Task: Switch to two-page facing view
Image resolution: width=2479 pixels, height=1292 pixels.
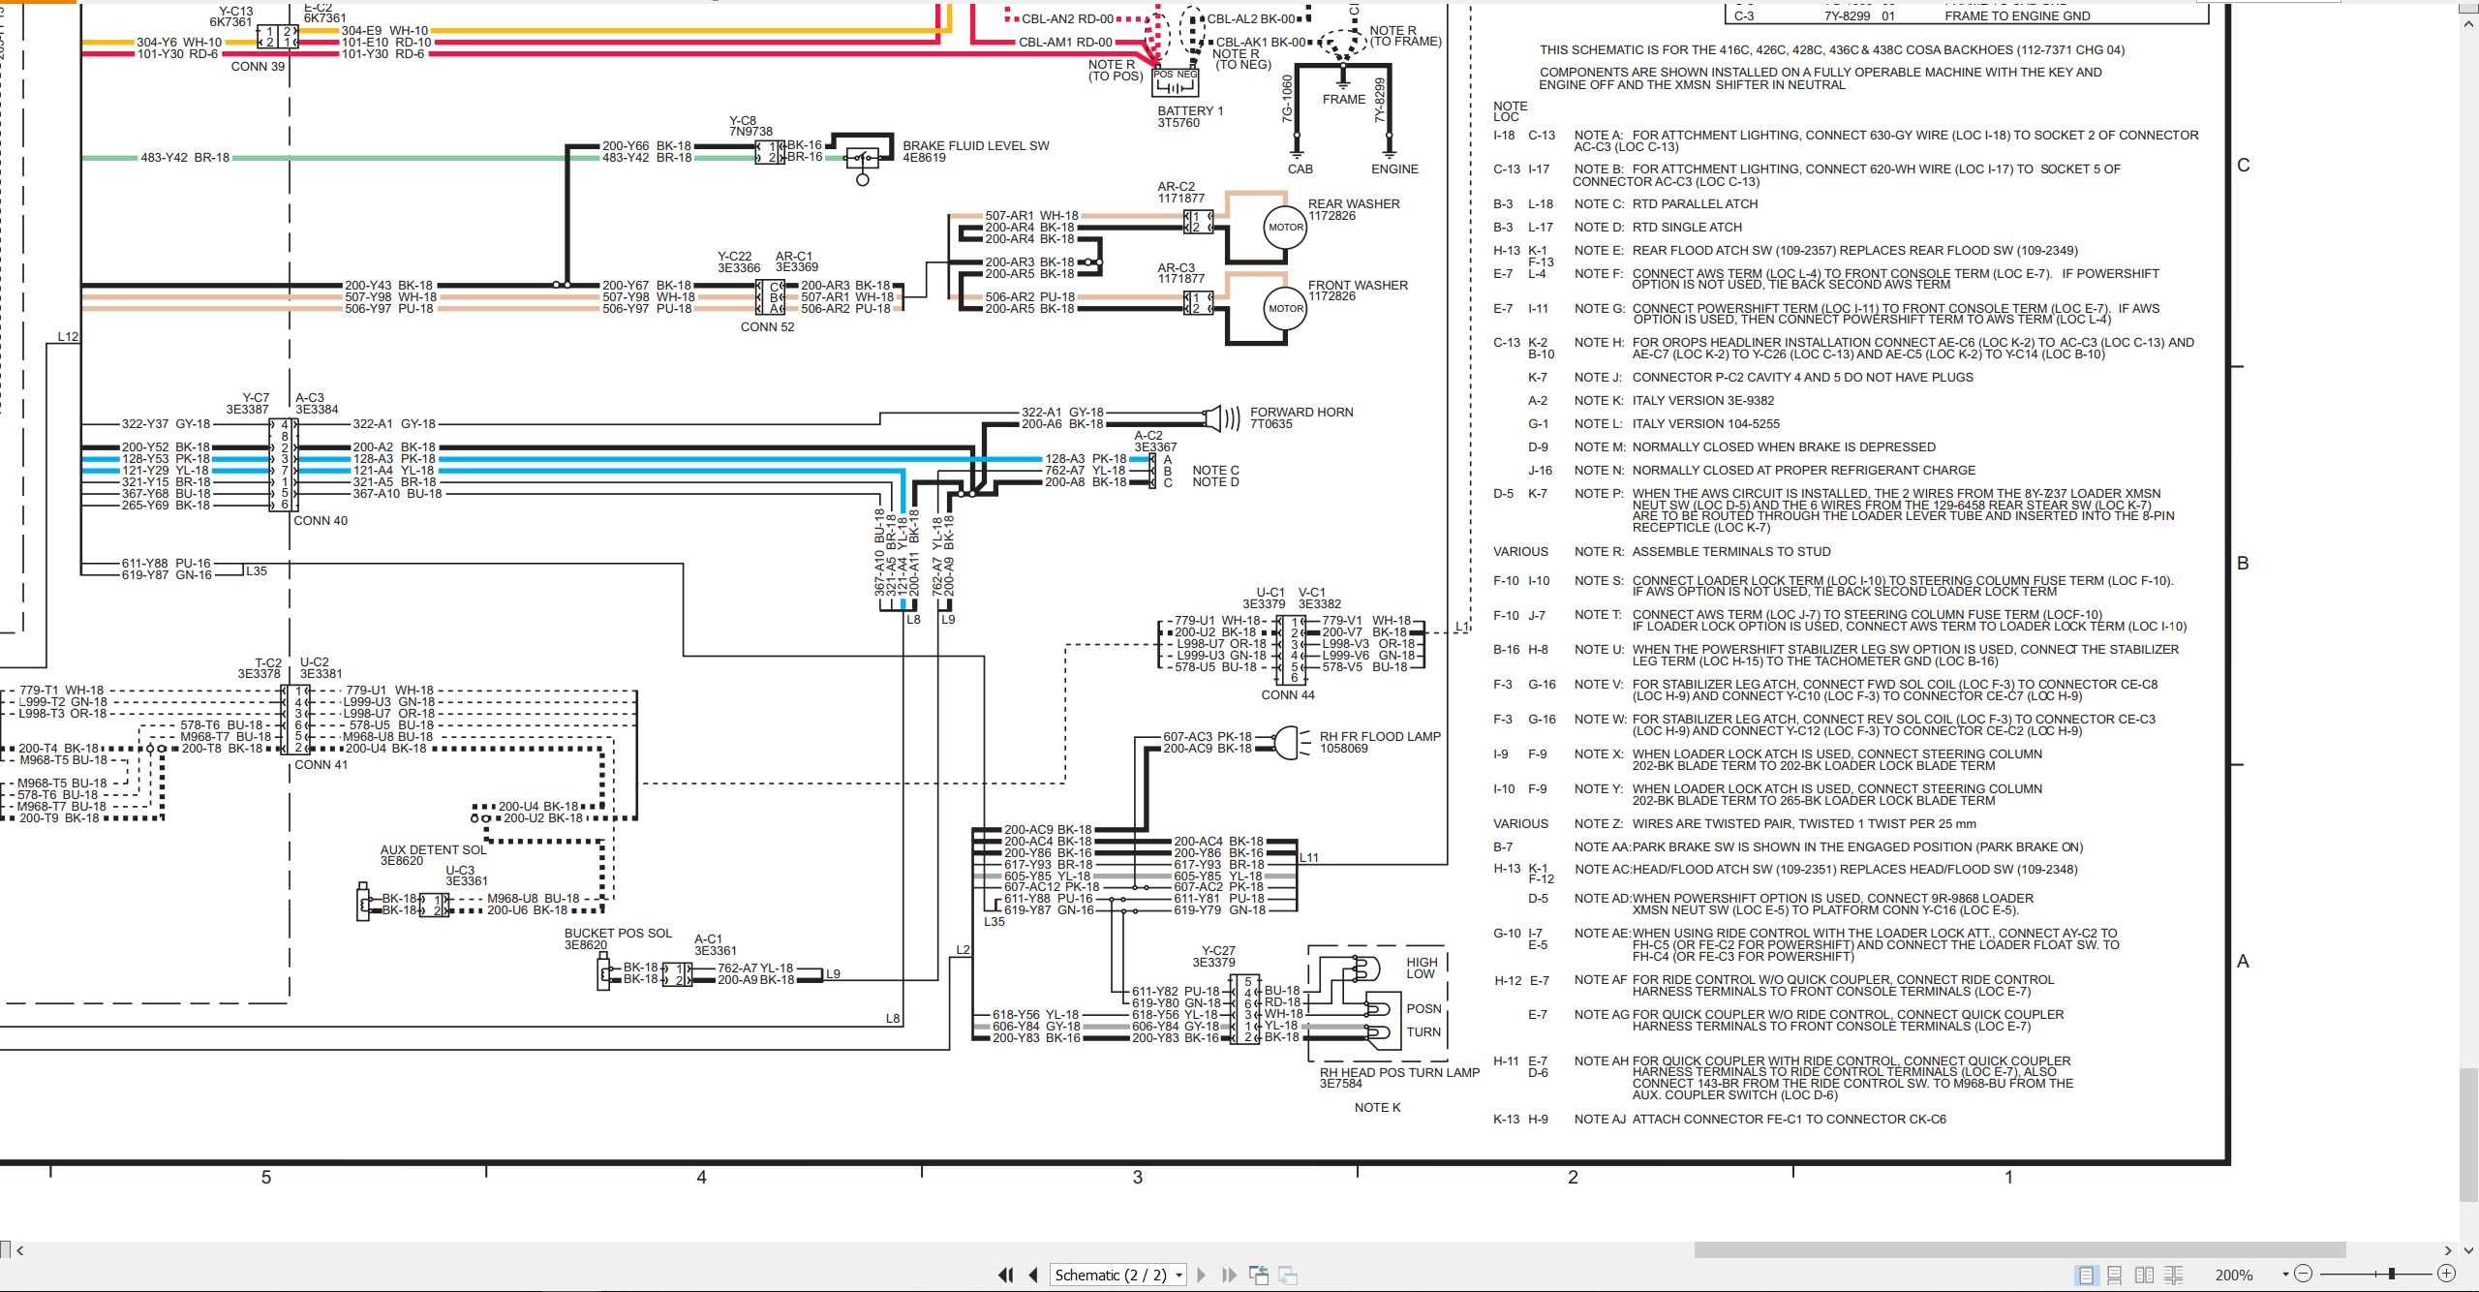Action: click(x=2145, y=1275)
